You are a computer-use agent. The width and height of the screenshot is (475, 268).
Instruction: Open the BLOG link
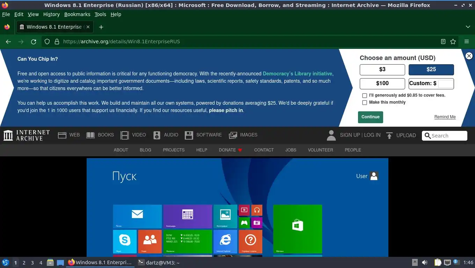[x=145, y=150]
